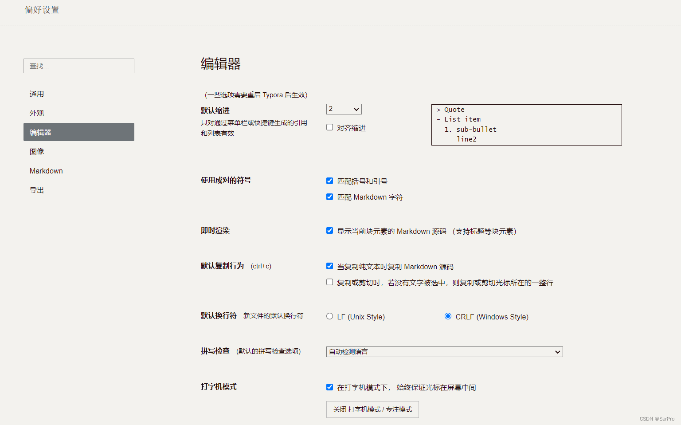The image size is (681, 425).
Task: Click the indent preview code box
Action: click(526, 125)
